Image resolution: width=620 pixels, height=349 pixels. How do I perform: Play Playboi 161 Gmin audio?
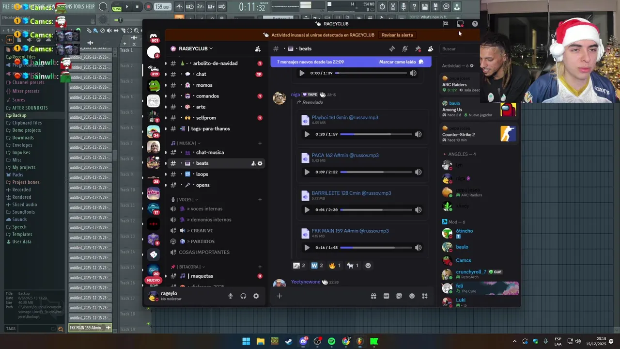tap(307, 134)
